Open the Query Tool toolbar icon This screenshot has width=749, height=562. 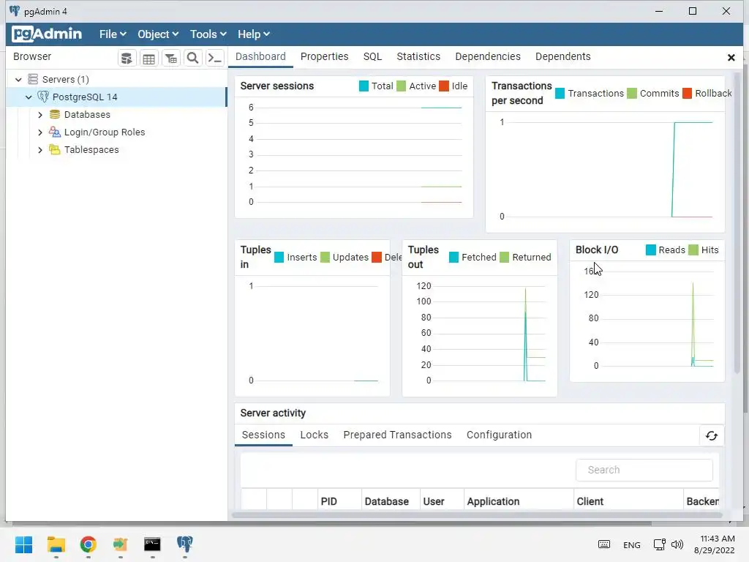(x=127, y=59)
